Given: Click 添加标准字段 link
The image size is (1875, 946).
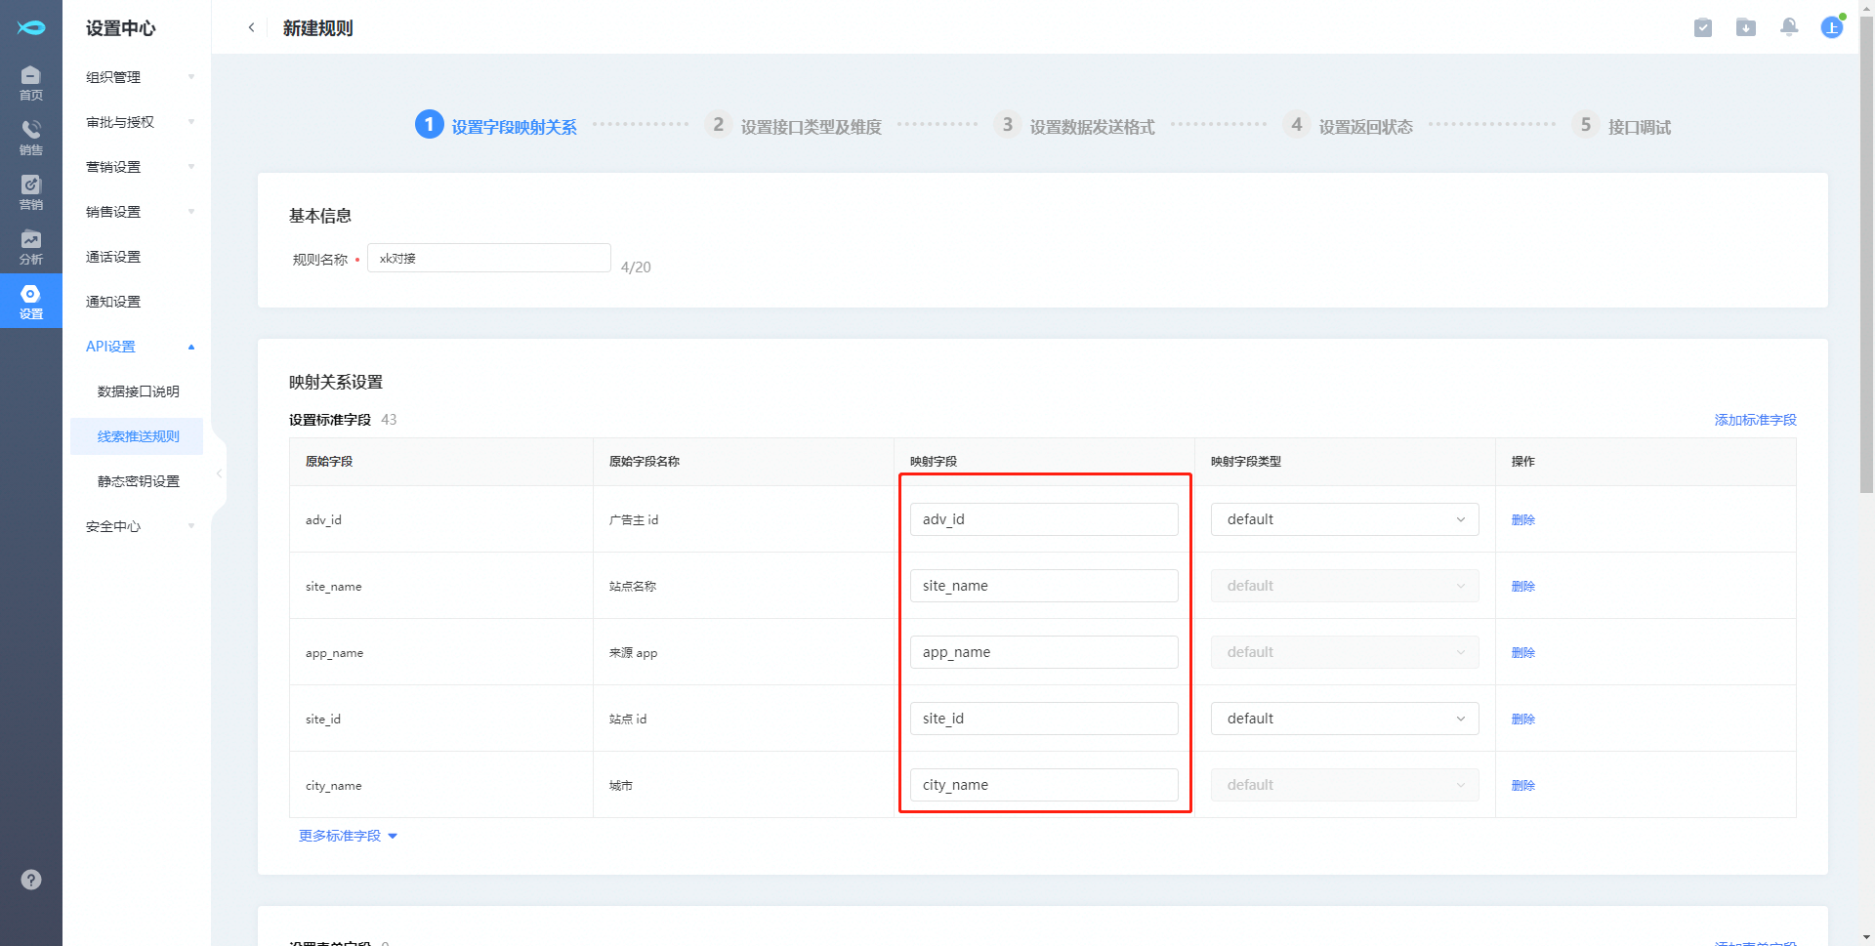Looking at the screenshot, I should coord(1755,420).
